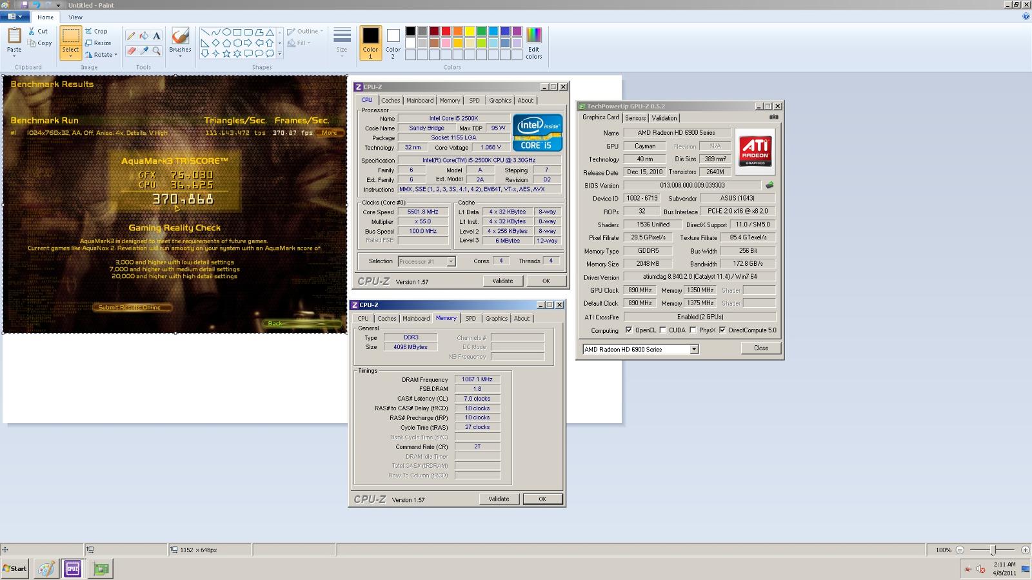Select the Pencil tool in Paint
The image size is (1032, 580).
coord(131,36)
